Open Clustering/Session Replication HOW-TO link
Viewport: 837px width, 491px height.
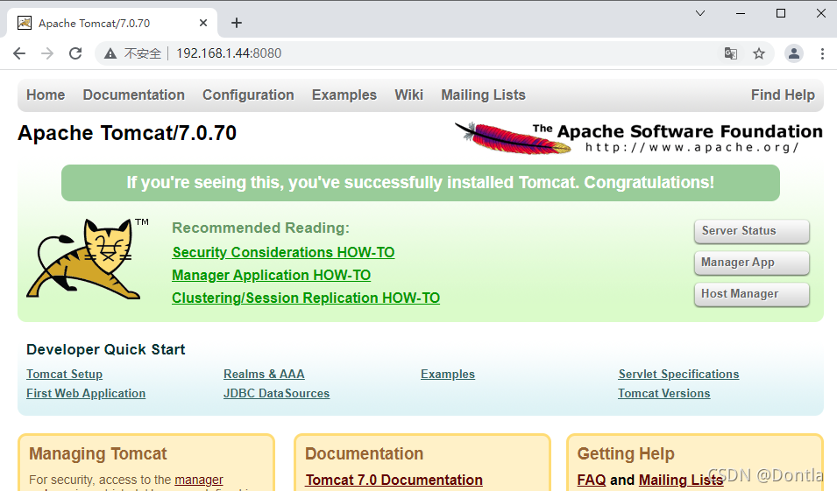(x=306, y=298)
